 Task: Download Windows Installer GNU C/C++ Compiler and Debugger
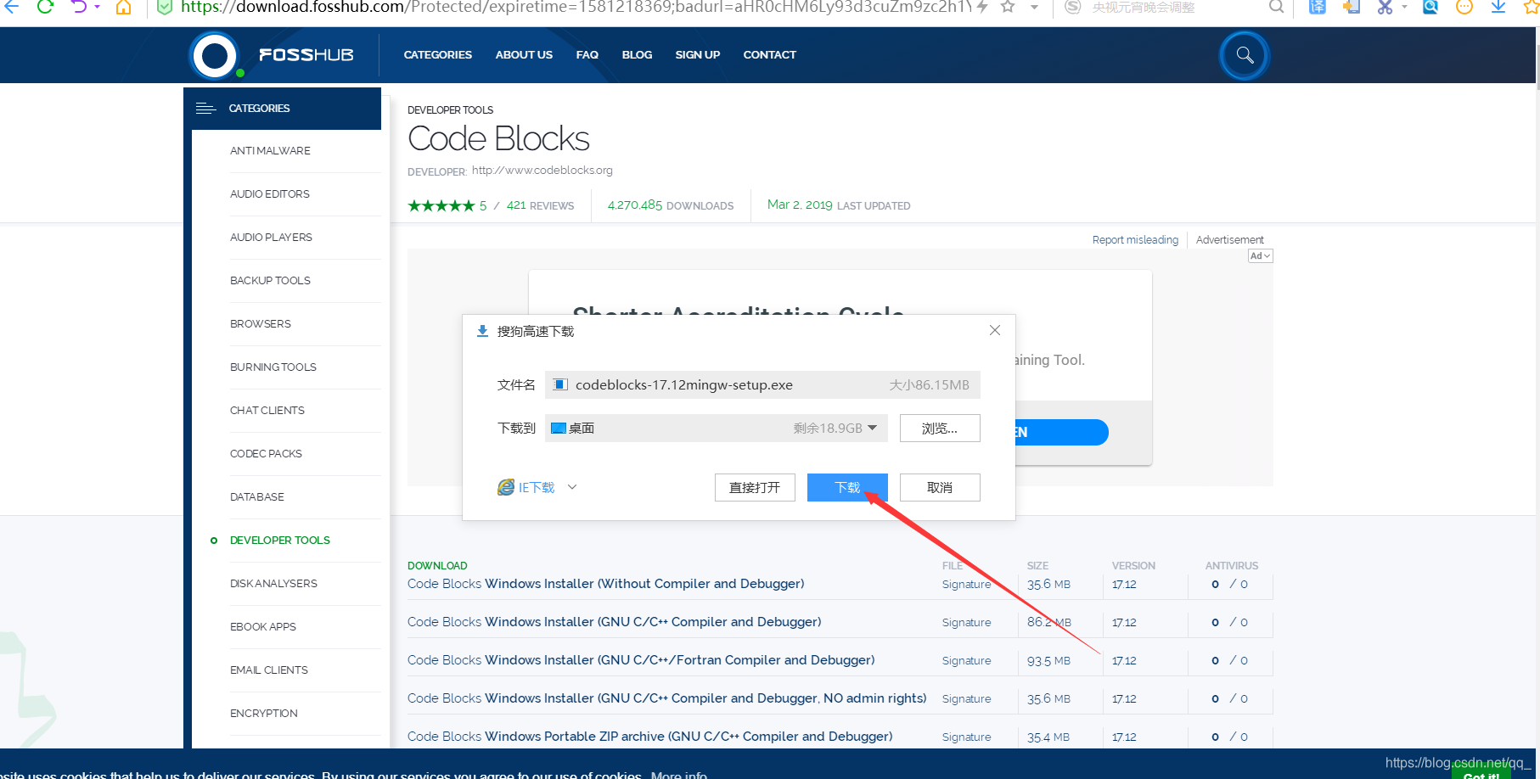pyautogui.click(x=615, y=622)
